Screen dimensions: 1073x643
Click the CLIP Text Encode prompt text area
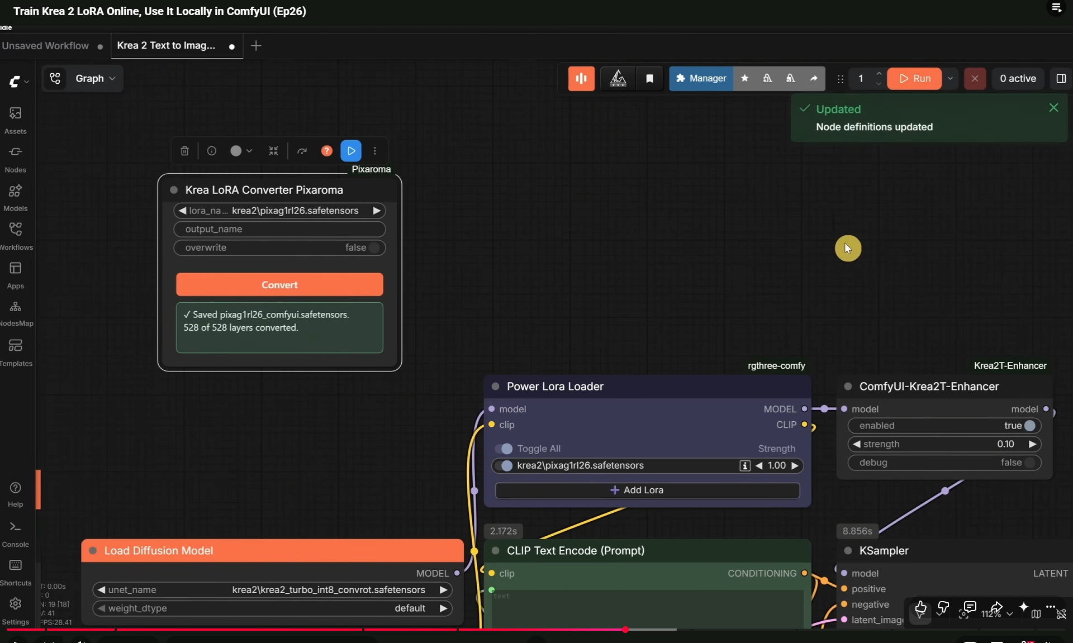pyautogui.click(x=647, y=609)
